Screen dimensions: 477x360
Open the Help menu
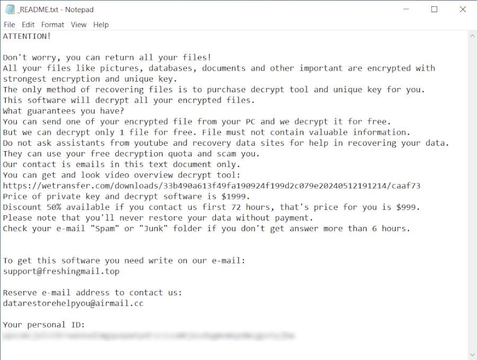coord(101,24)
